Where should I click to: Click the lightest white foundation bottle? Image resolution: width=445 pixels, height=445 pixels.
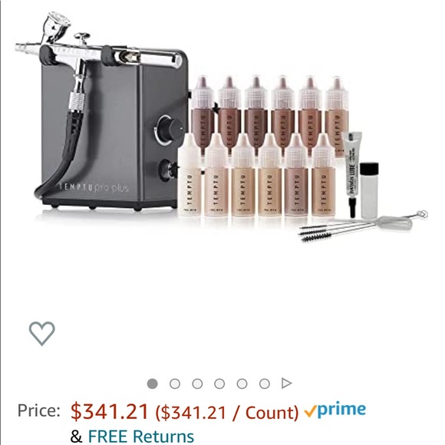pyautogui.click(x=190, y=176)
